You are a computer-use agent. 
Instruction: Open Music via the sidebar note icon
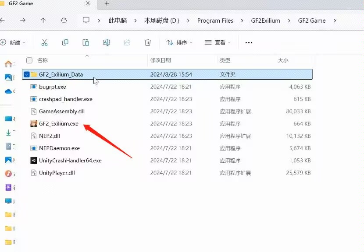(8, 174)
